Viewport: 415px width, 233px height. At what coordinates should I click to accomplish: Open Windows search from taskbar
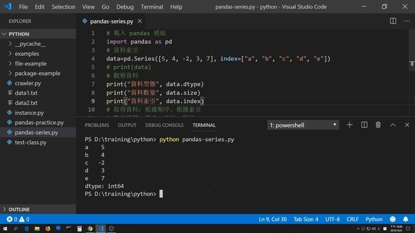[16, 228]
